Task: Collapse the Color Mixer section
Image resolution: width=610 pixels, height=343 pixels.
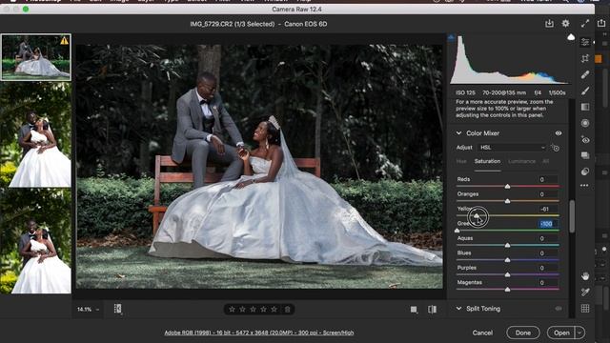Action: [458, 133]
